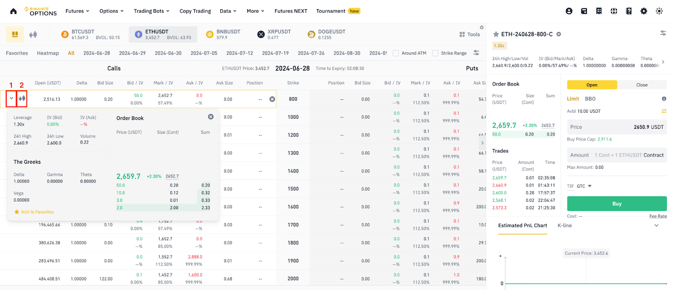Screen dimensions: 673x290
Task: Switch to the candlestick chart view icon
Action: pos(33,35)
